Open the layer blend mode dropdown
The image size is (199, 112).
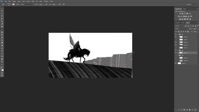[181, 29]
